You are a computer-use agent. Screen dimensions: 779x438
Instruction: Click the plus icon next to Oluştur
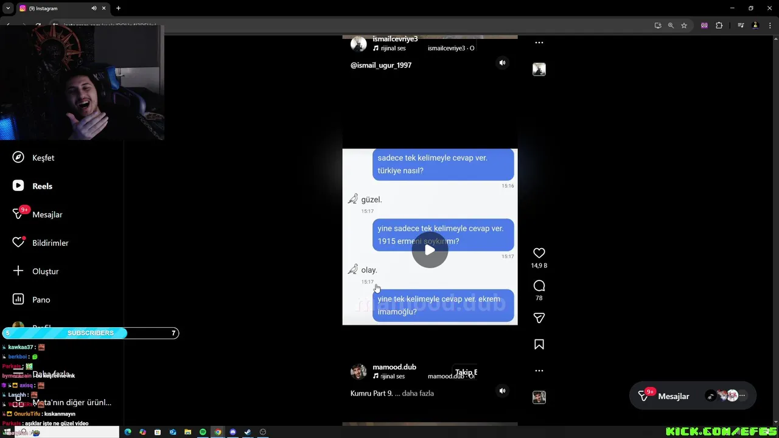18,271
